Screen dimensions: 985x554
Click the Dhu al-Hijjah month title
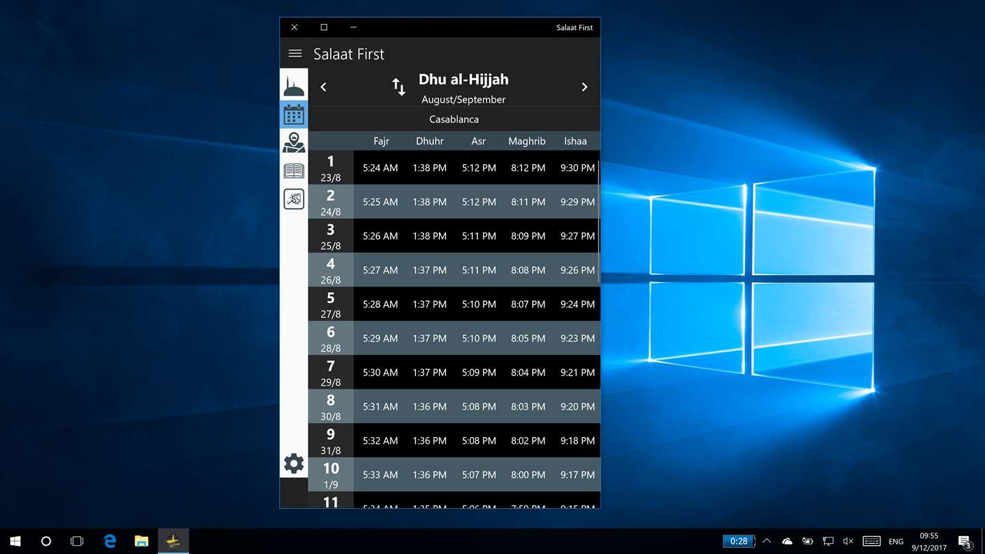(464, 79)
